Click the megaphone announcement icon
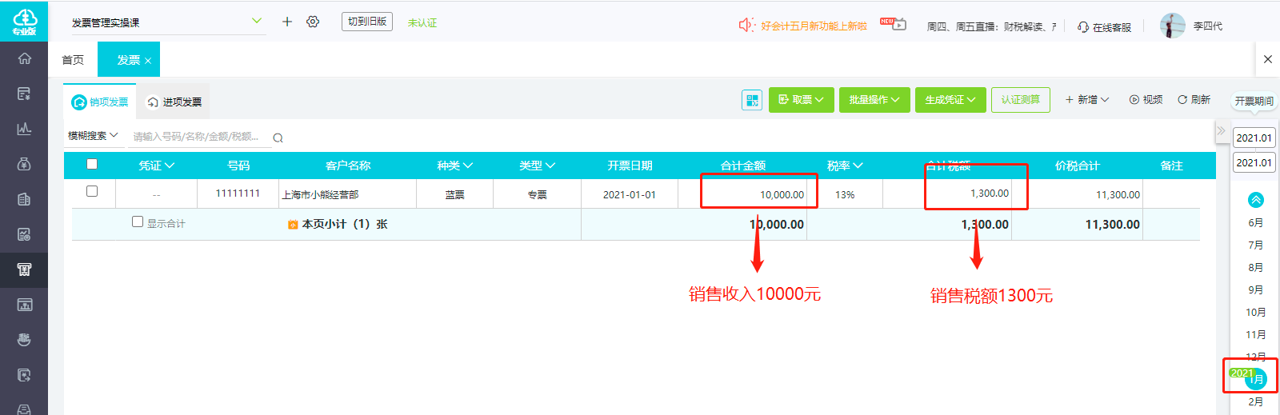This screenshot has height=415, width=1280. point(746,25)
